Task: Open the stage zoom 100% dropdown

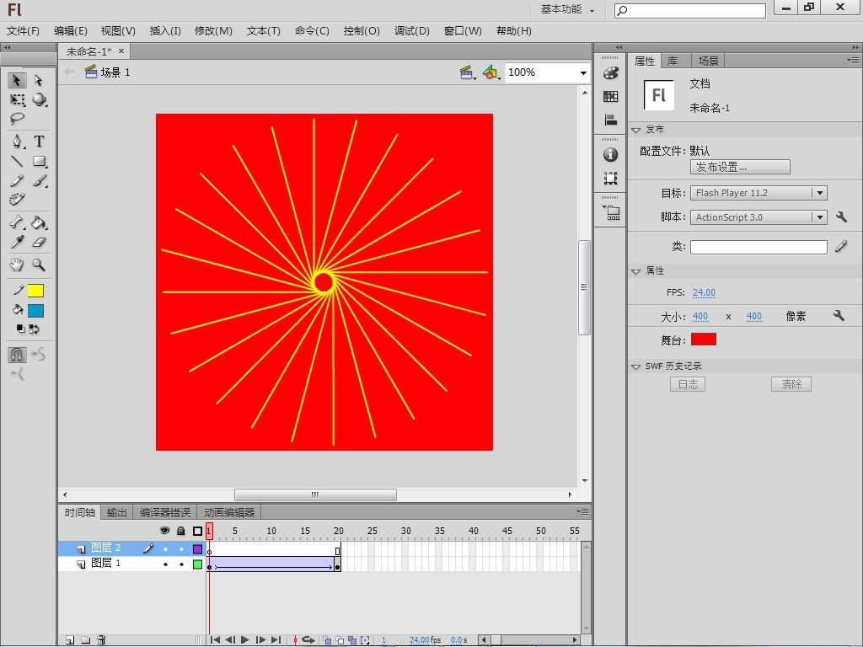Action: click(582, 73)
